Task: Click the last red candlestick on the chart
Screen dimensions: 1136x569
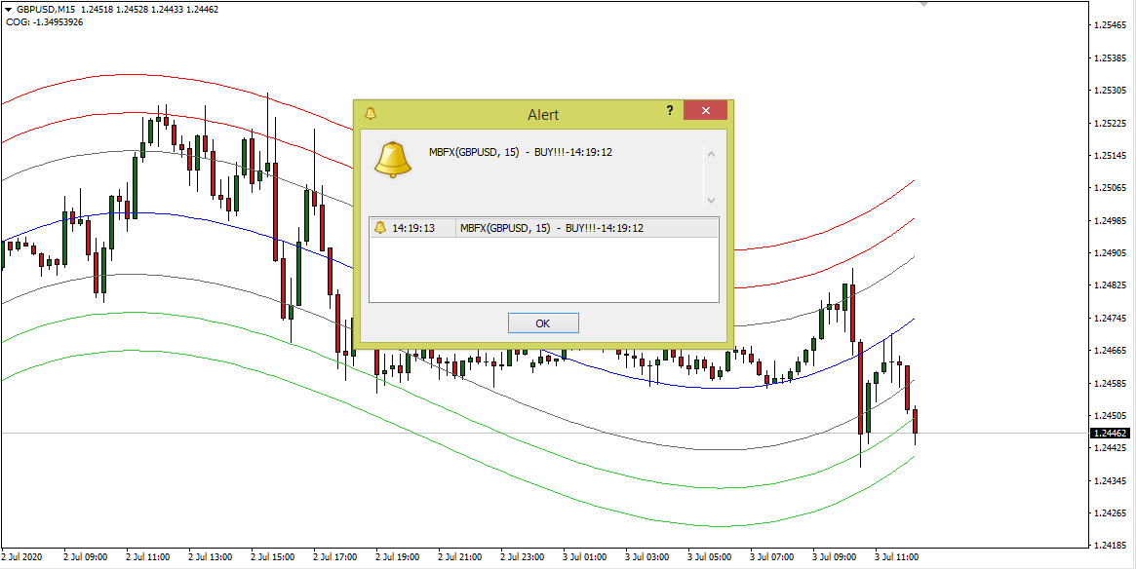Action: tap(915, 422)
